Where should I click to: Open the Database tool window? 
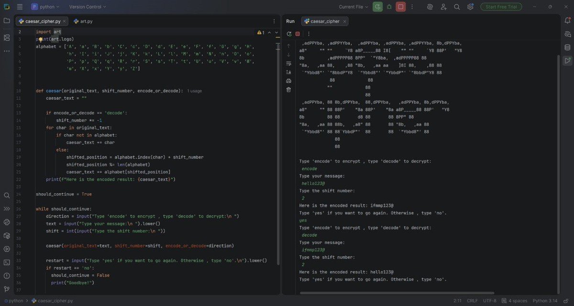567,47
